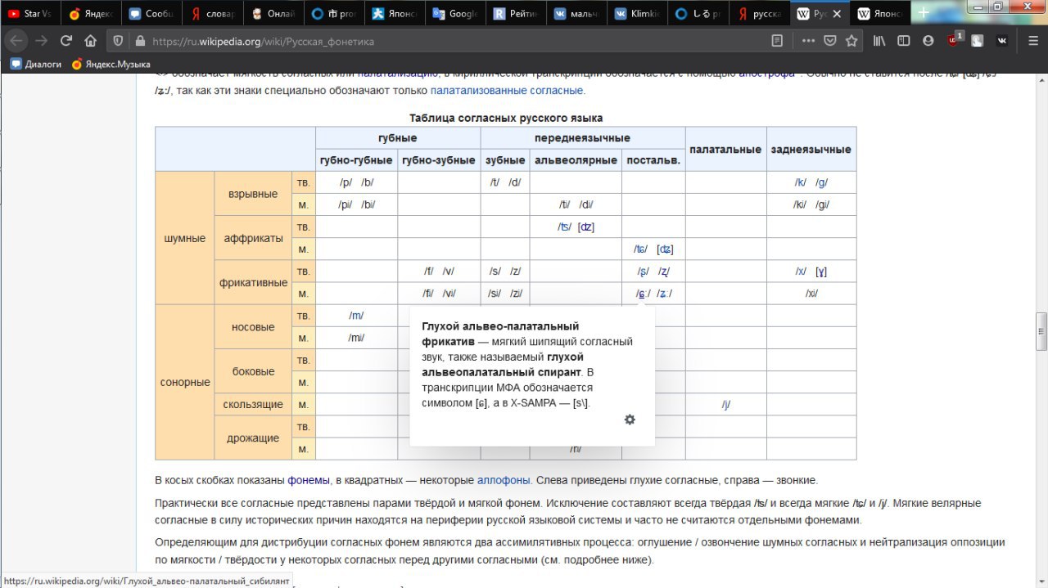
Task: Switch to the last Японс Wikipedia tab
Action: 879,14
